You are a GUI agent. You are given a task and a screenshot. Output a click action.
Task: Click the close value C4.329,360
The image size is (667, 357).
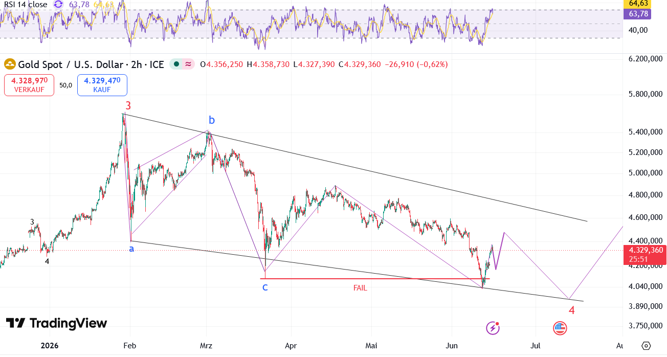tap(360, 64)
